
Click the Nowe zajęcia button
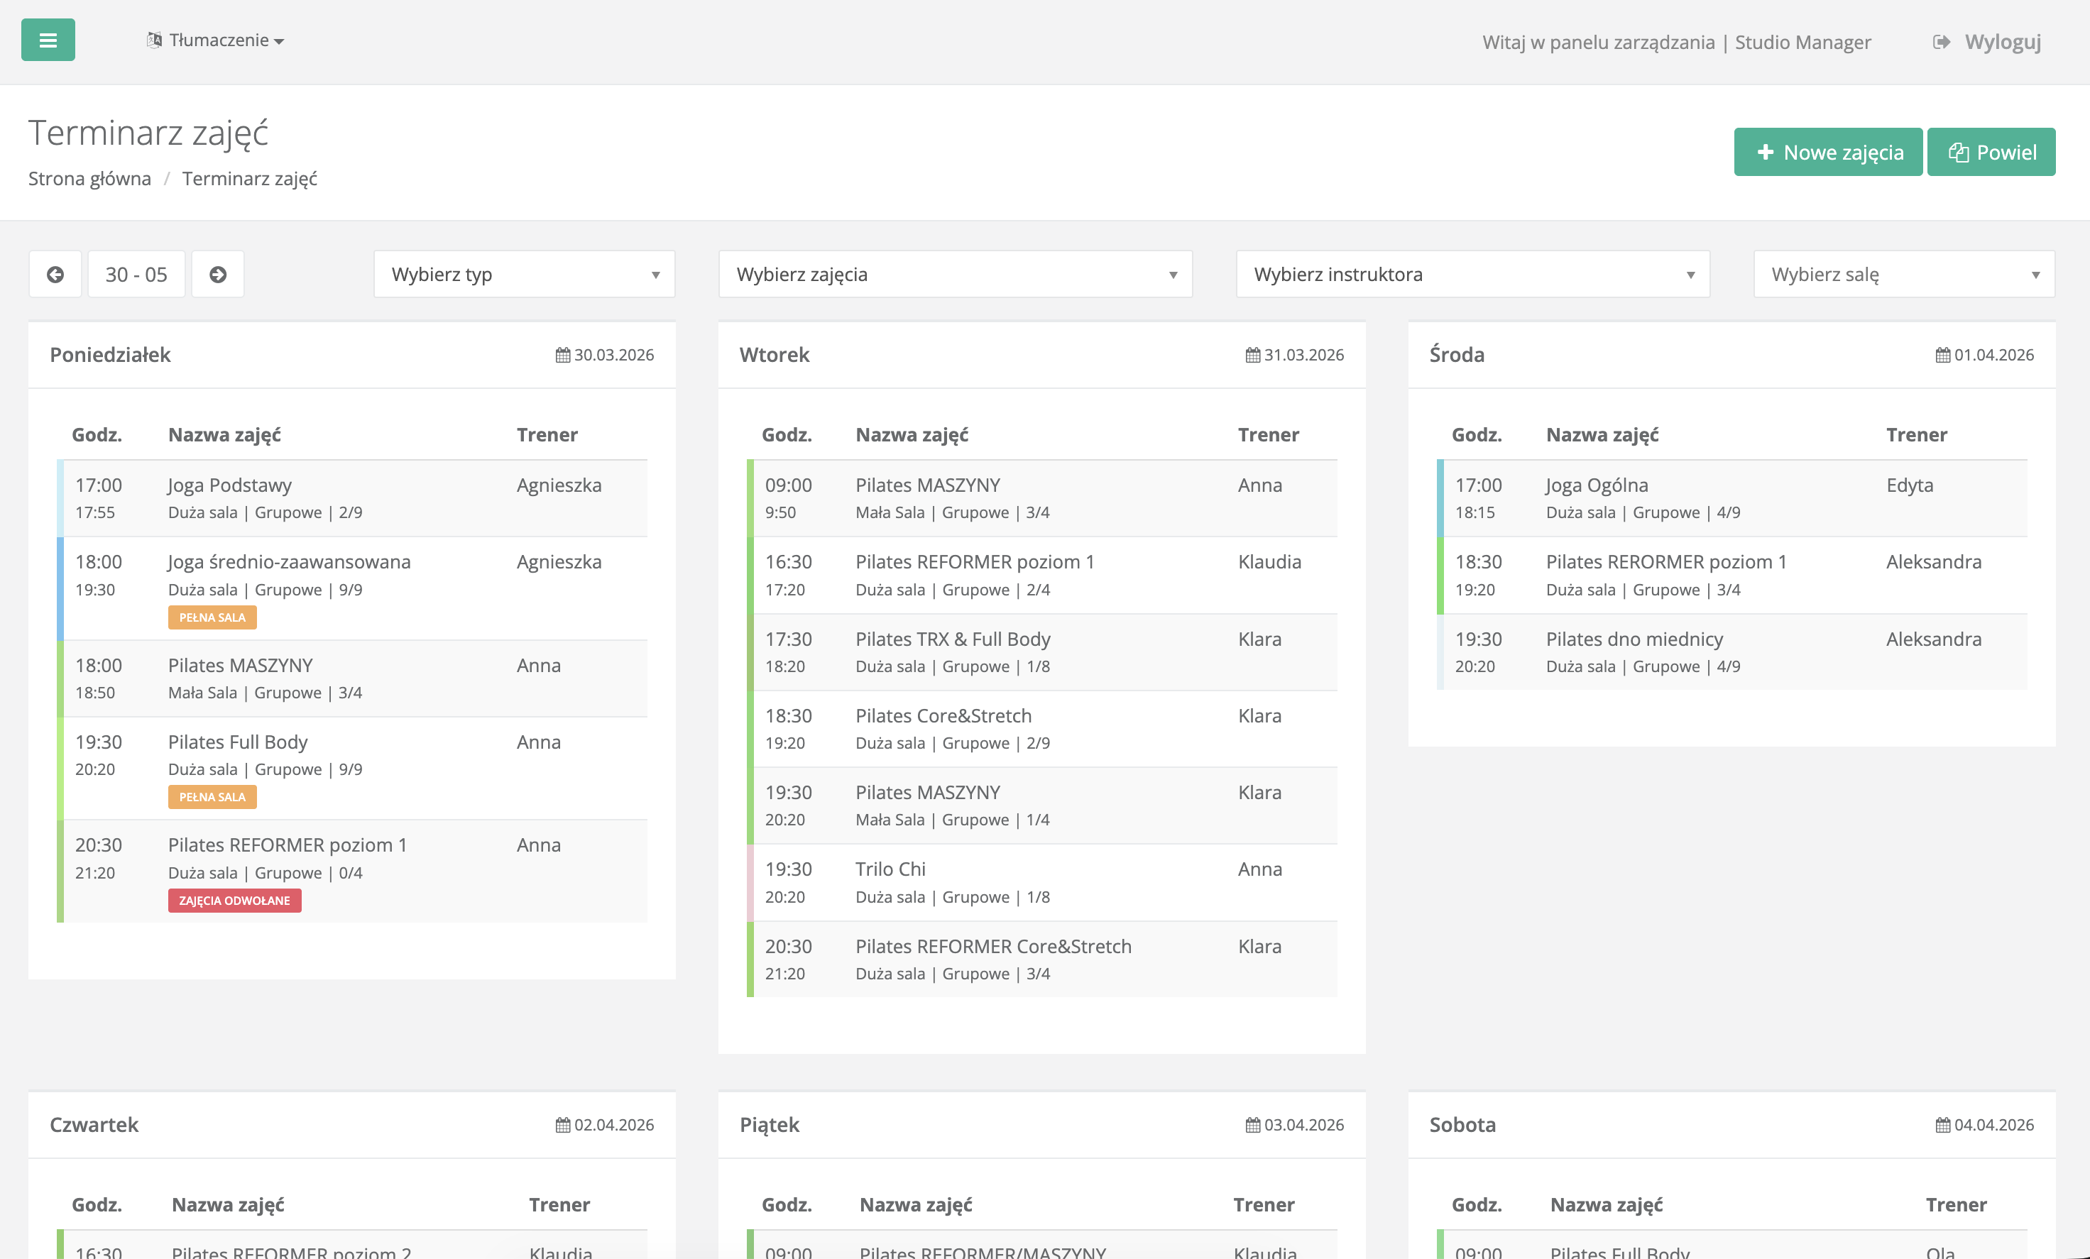pyautogui.click(x=1828, y=152)
